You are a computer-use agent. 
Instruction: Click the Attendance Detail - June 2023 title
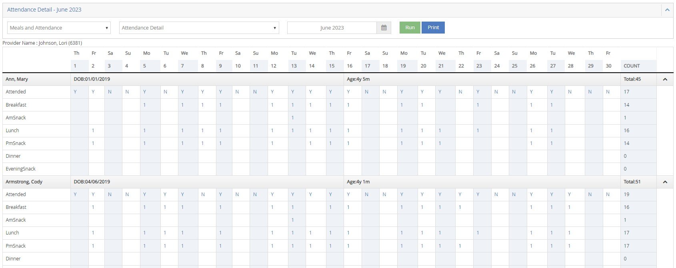(x=44, y=10)
